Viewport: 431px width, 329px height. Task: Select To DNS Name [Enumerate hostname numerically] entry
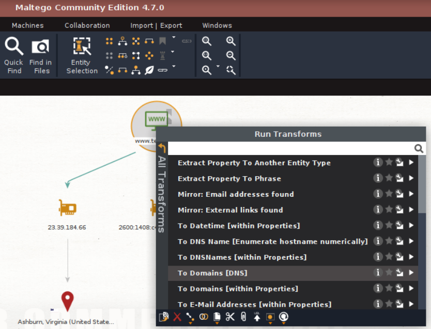pyautogui.click(x=293, y=241)
